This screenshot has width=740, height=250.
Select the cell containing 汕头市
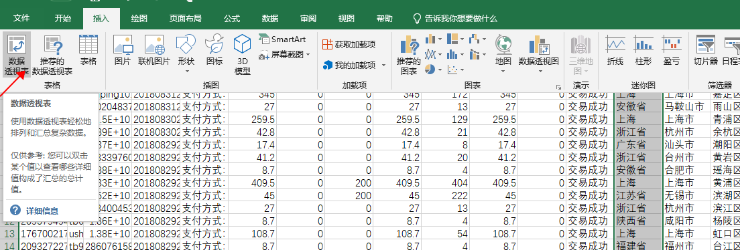[x=686, y=144]
